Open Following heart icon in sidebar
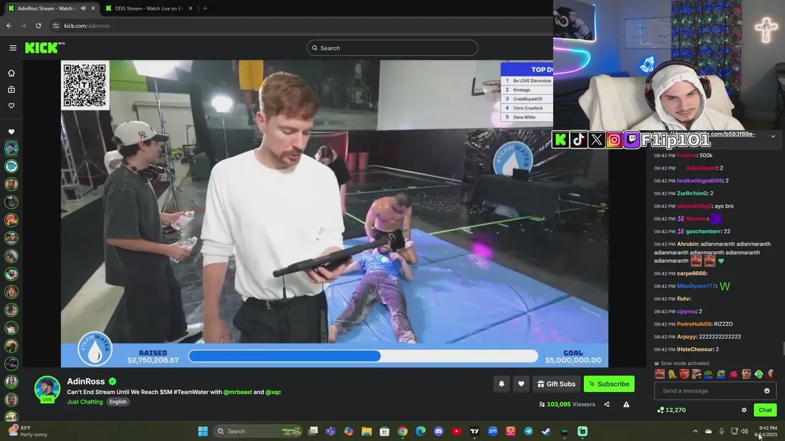 (x=11, y=105)
